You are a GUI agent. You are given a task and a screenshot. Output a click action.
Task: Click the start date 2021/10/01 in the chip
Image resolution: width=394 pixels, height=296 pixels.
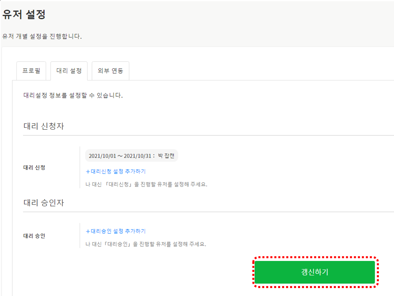[102, 156]
